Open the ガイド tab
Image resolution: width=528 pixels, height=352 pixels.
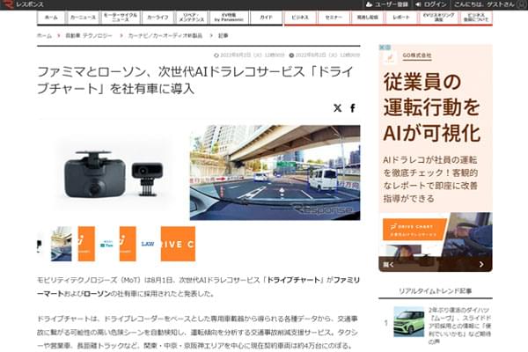click(266, 18)
